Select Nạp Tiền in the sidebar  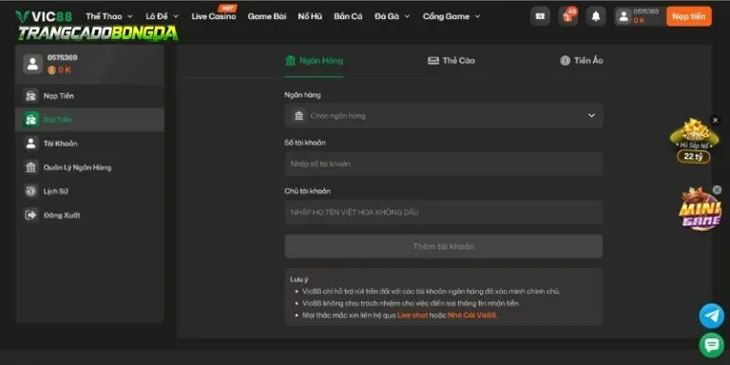pyautogui.click(x=89, y=96)
